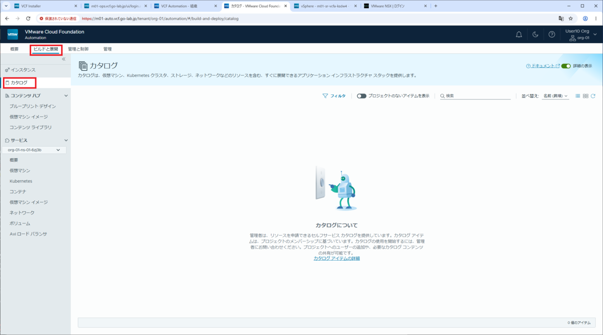Image resolution: width=603 pixels, height=335 pixels.
Task: Close the VCF Installer browser tab
Action: tap(76, 6)
